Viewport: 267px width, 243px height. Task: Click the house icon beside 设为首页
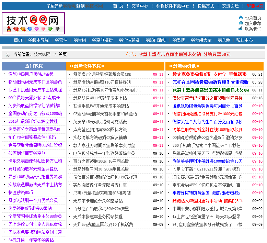[x=241, y=18]
